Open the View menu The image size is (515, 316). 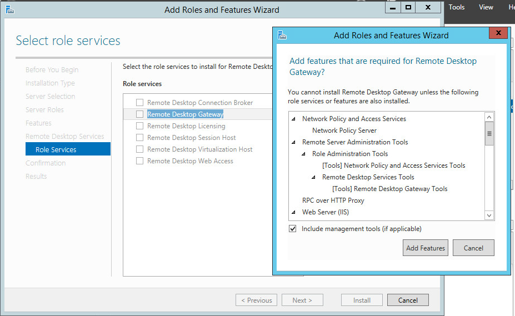486,7
